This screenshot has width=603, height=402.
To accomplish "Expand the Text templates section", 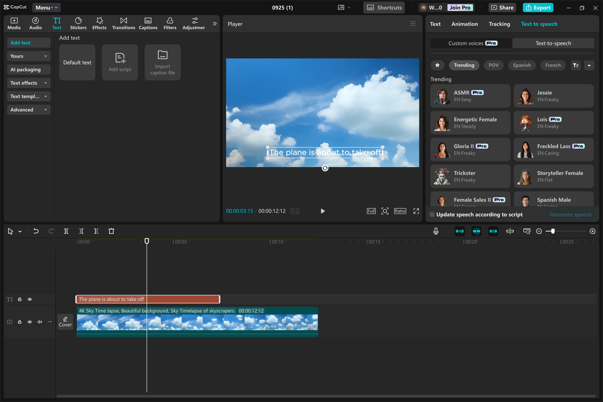I will (x=28, y=96).
